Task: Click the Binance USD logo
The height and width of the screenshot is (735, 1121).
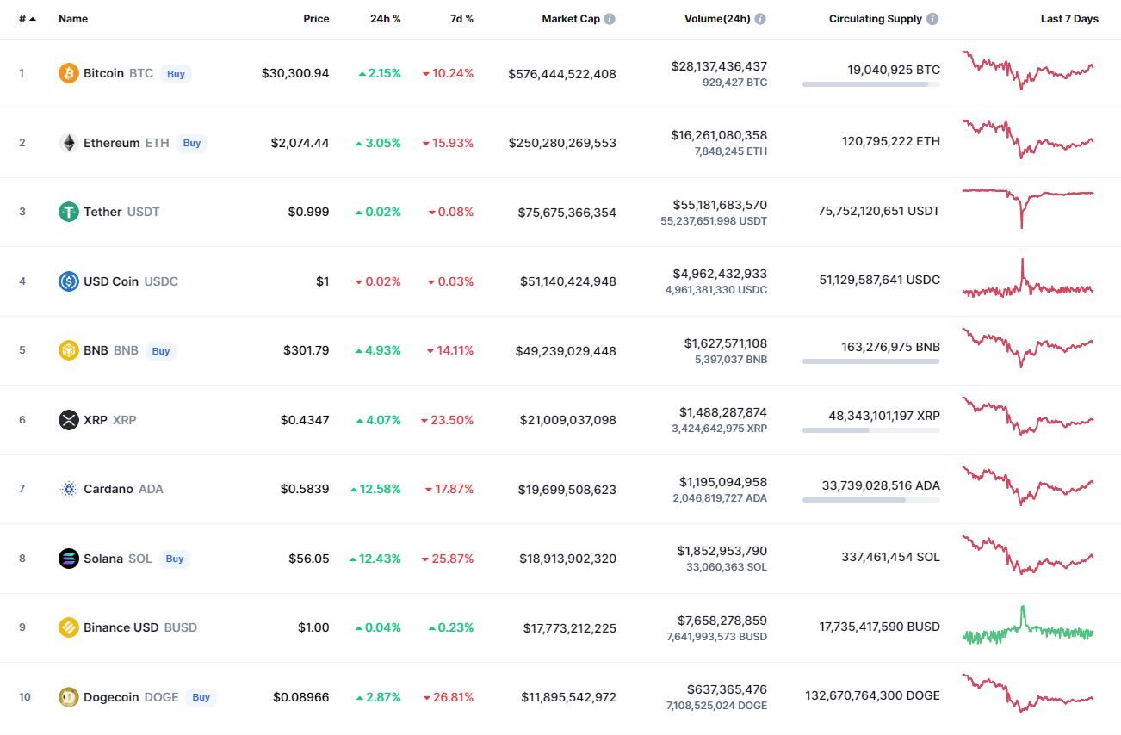Action: point(68,627)
